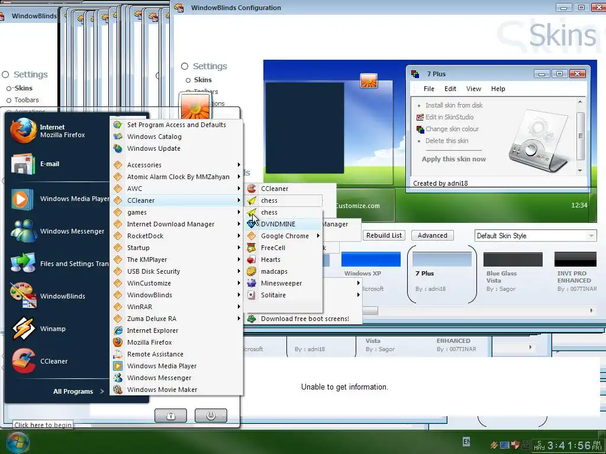606x454 pixels.
Task: Click the Windows Start orb
Action: point(17,442)
